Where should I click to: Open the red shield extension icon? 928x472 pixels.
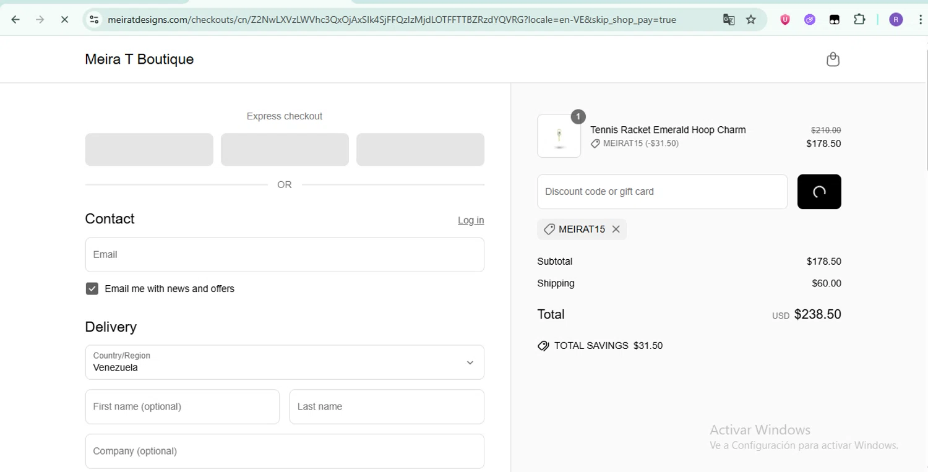pyautogui.click(x=785, y=20)
